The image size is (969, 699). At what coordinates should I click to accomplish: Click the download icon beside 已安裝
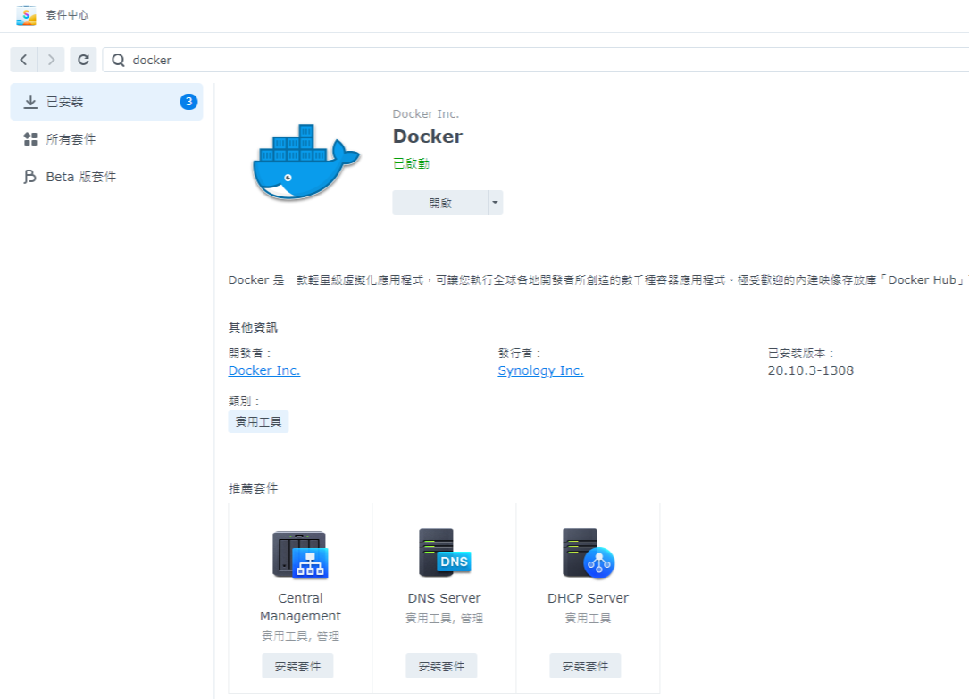(x=30, y=102)
